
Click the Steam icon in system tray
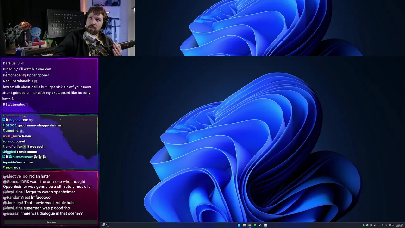tap(375, 225)
